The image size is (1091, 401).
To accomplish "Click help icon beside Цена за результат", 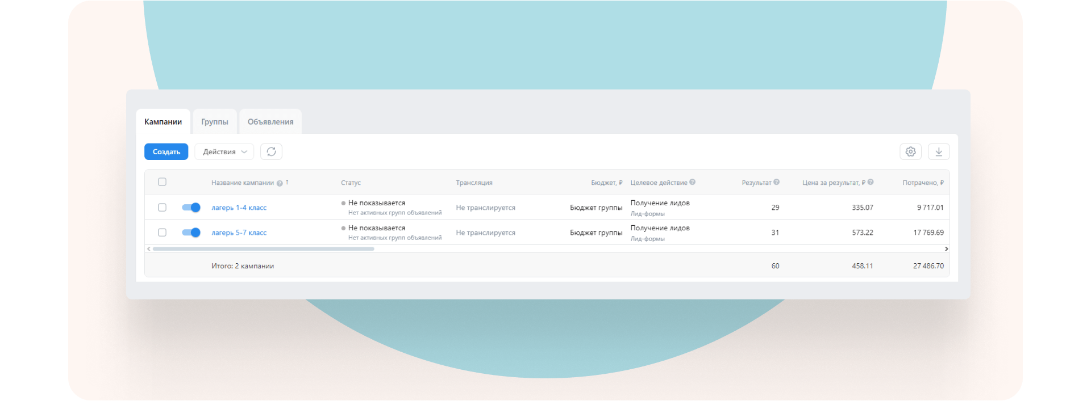I will tap(871, 183).
